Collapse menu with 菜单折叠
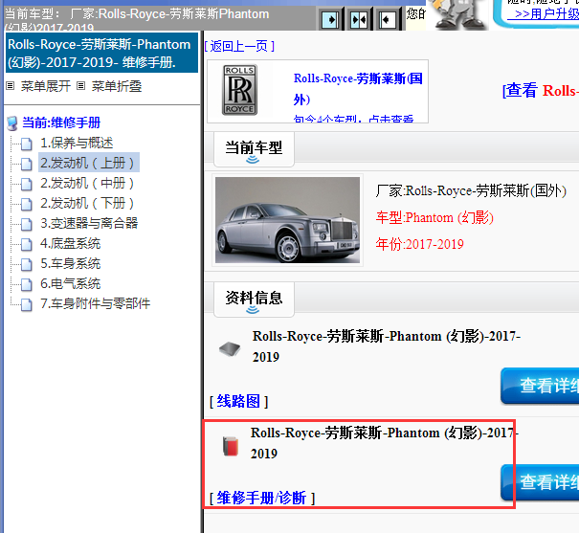 (x=117, y=86)
